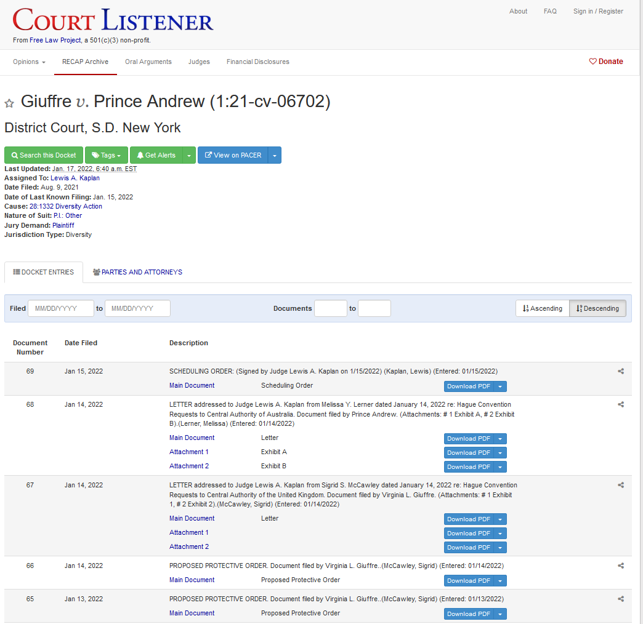
Task: Expand Get Alerts dropdown arrow
Action: pyautogui.click(x=189, y=155)
